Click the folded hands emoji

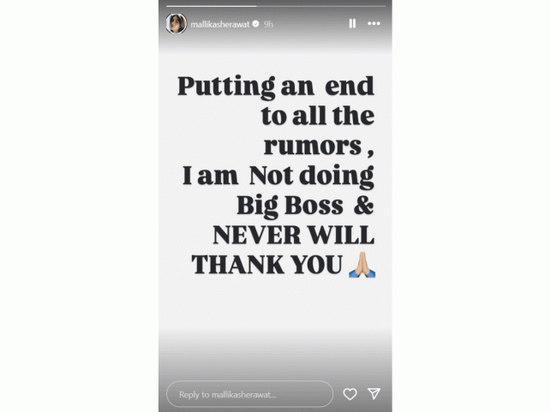click(362, 265)
